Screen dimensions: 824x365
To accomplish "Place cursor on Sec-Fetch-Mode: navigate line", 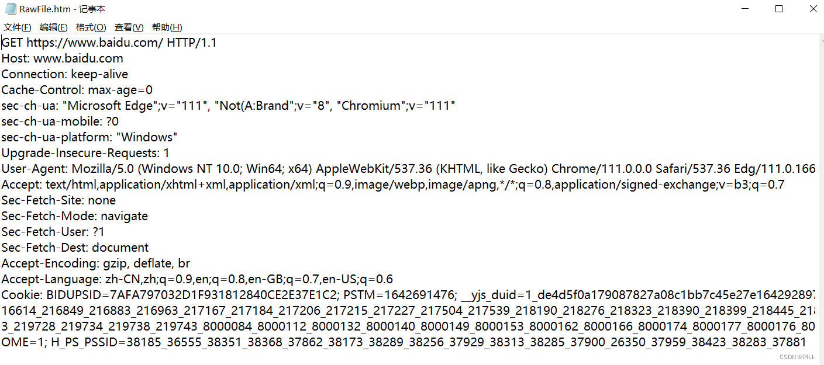I will pos(75,216).
